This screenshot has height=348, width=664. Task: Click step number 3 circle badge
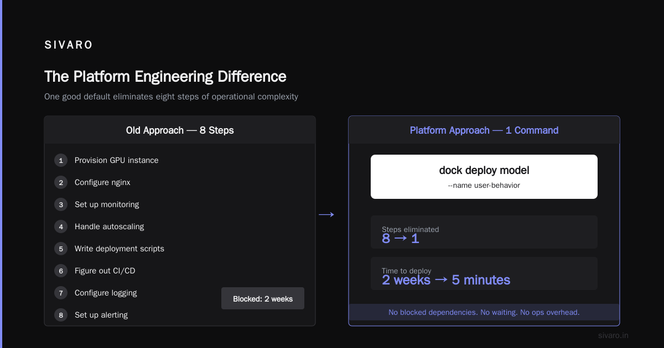pyautogui.click(x=61, y=204)
